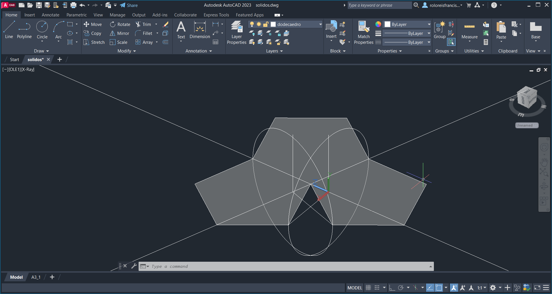Click the Dimension annotation tool

(x=200, y=30)
